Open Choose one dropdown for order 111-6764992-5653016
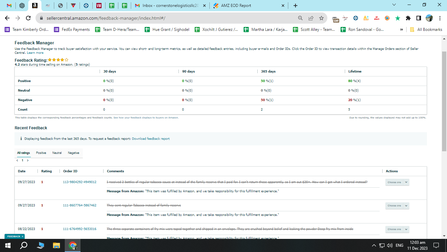The height and width of the screenshot is (252, 447). pos(397,229)
